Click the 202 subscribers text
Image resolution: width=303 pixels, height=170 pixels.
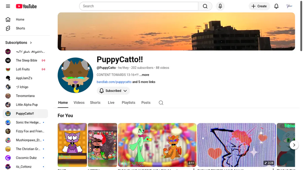pos(142,68)
